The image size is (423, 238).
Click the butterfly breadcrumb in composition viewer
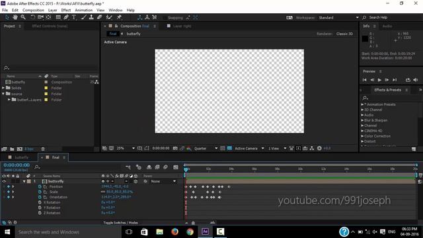click(134, 34)
